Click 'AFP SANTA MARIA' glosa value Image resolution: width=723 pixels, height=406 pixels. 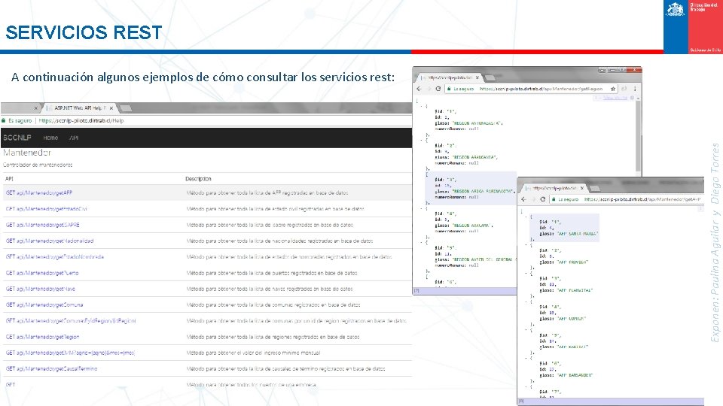(578, 234)
